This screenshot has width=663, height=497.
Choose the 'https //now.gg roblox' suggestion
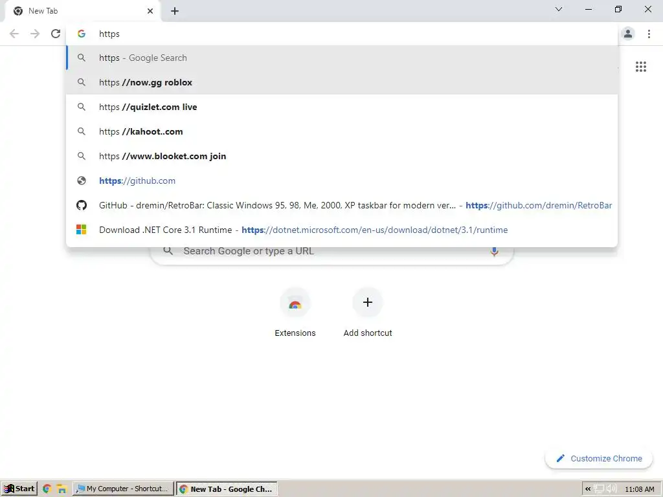pyautogui.click(x=342, y=82)
